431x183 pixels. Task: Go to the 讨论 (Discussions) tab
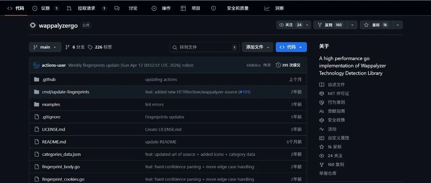[126, 8]
